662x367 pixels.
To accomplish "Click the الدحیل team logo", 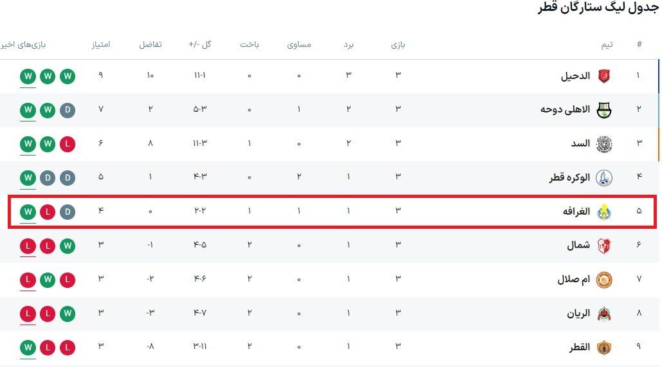I will coord(603,76).
